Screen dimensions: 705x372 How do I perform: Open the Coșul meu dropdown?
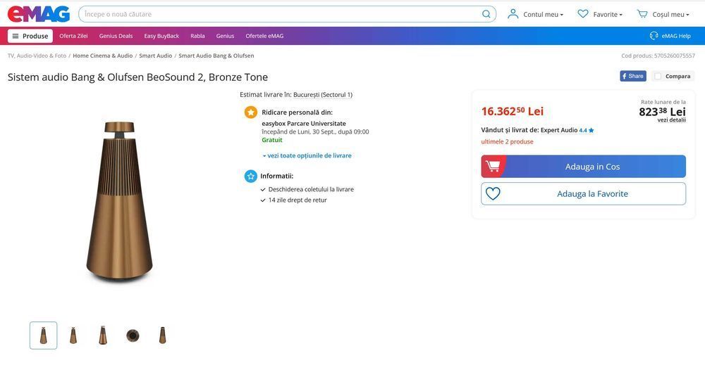point(670,14)
